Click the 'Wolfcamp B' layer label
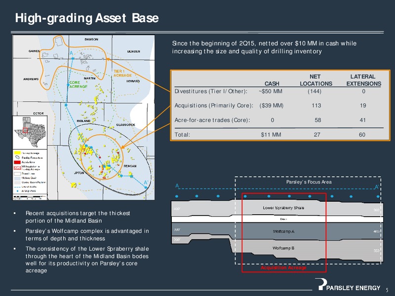Image resolution: width=395 pixels, height=296 pixels. pos(283,248)
